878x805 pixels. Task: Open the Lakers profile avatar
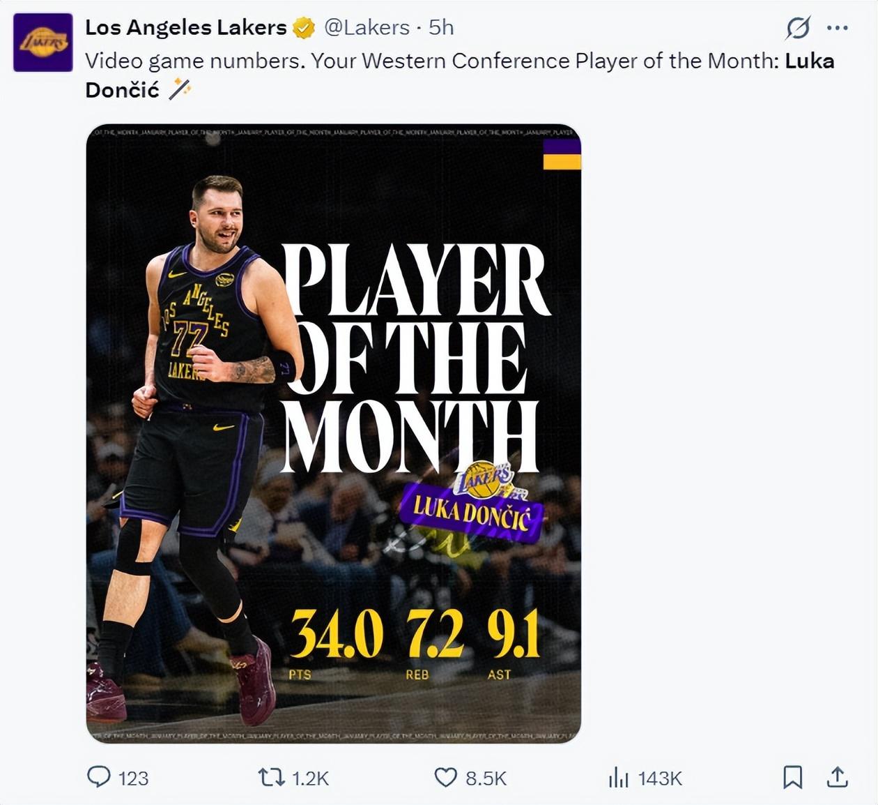click(x=43, y=43)
